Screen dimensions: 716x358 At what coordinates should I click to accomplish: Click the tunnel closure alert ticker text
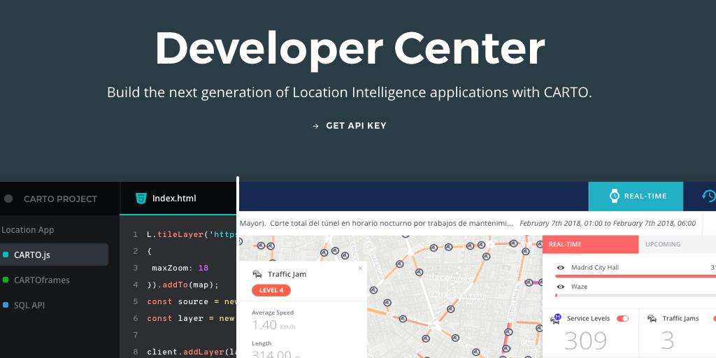point(376,223)
